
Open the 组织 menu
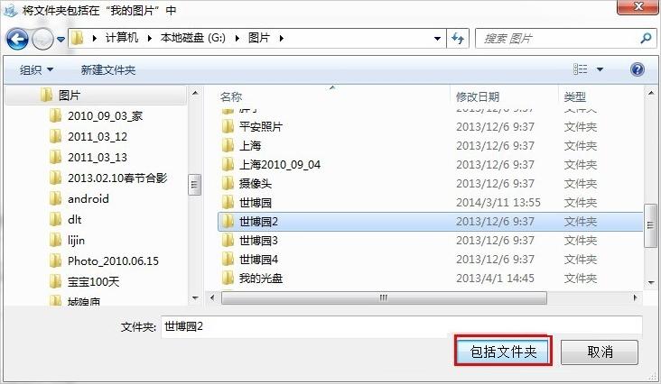pos(36,69)
